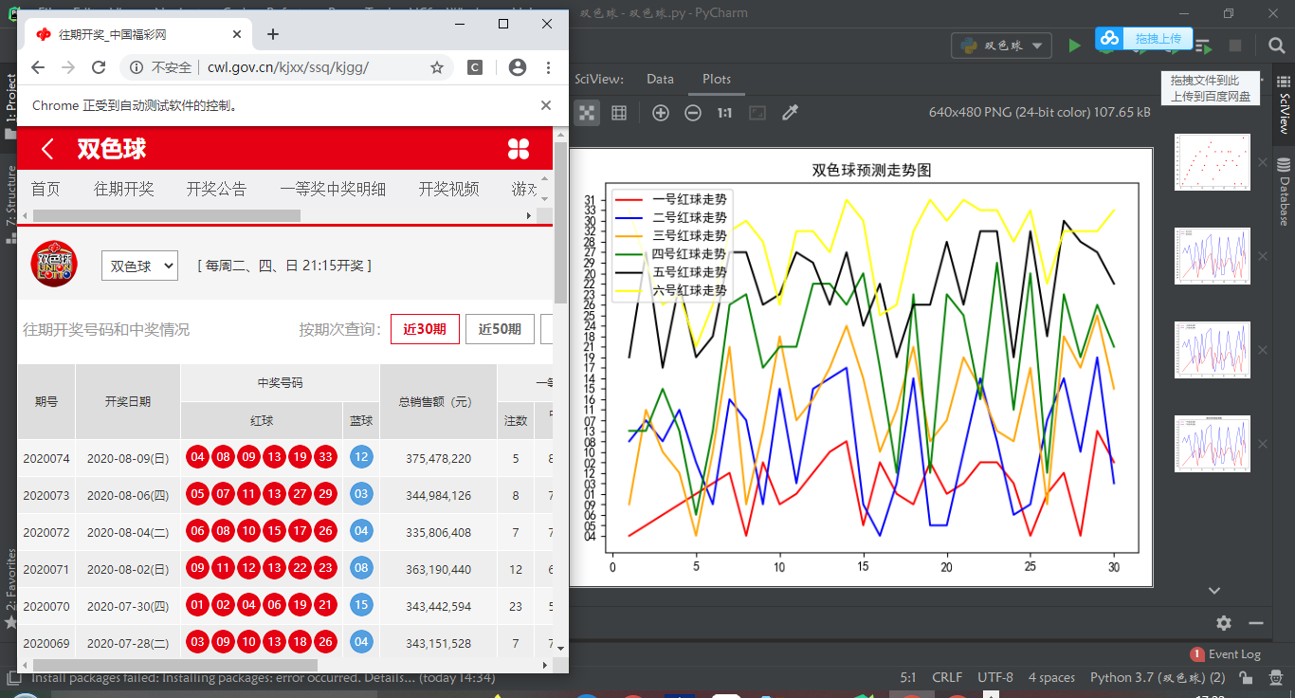The width and height of the screenshot is (1295, 698).
Task: Toggle the chessboard transparency background icon
Action: [588, 113]
